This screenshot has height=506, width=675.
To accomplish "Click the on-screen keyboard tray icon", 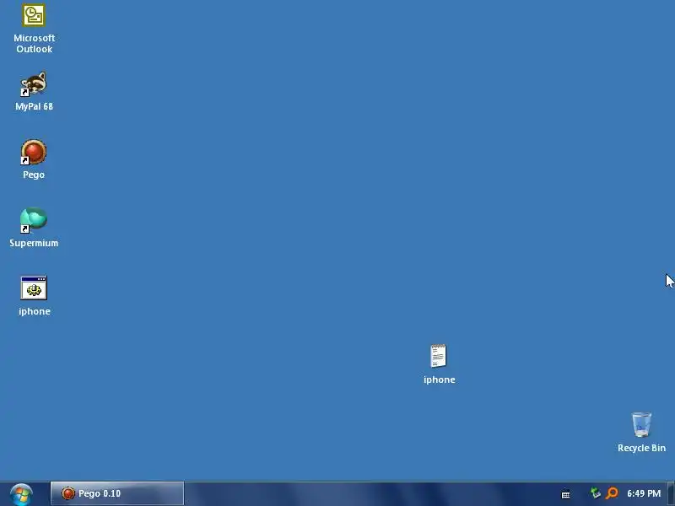I will [x=565, y=494].
